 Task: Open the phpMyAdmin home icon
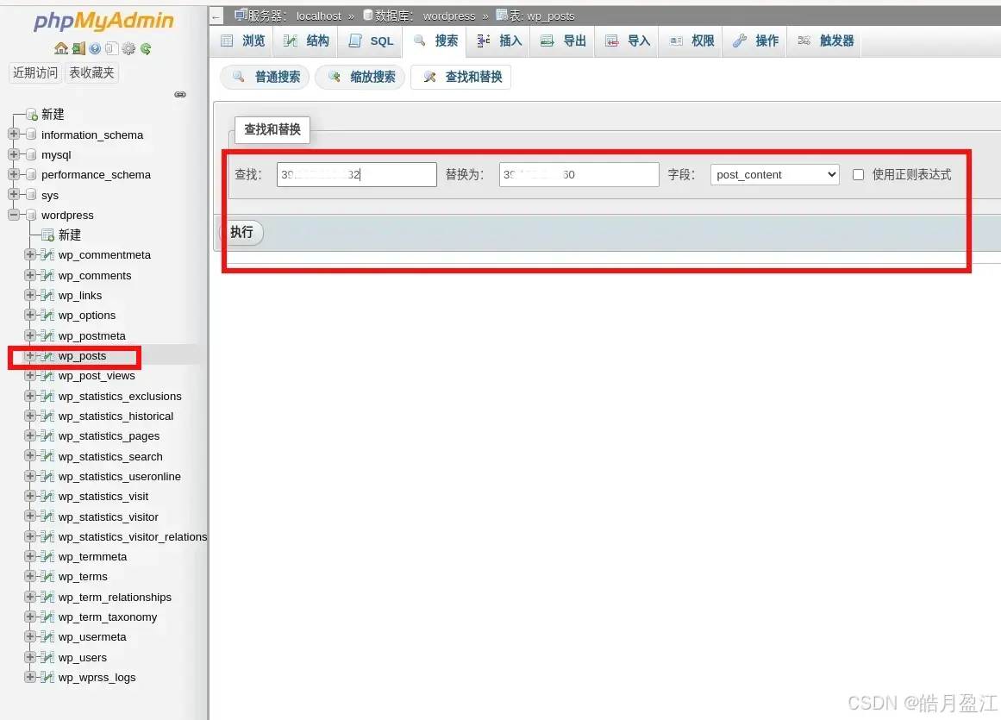click(61, 48)
